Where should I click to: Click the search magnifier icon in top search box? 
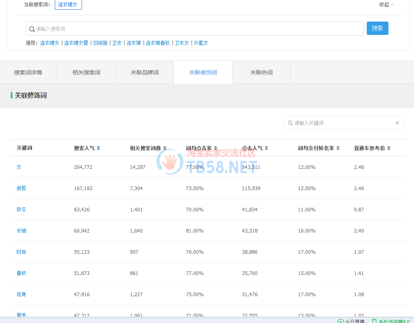pos(32,29)
